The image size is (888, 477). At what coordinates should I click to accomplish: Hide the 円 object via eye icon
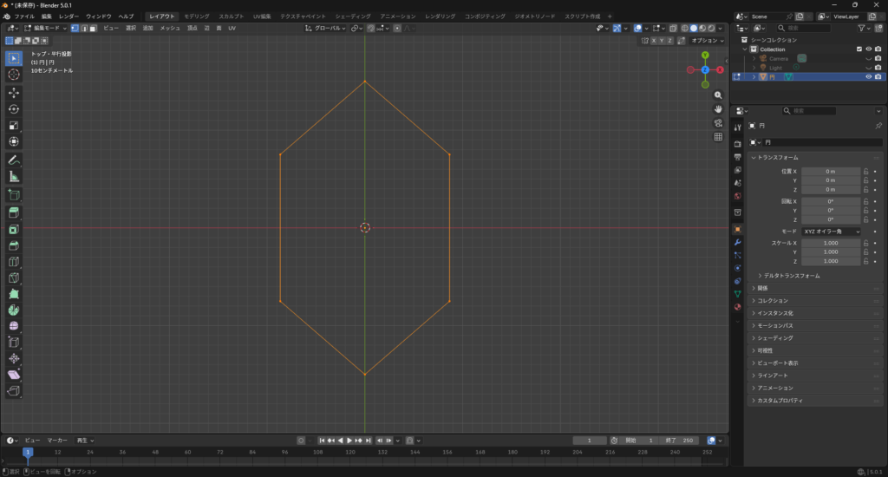pyautogui.click(x=868, y=76)
